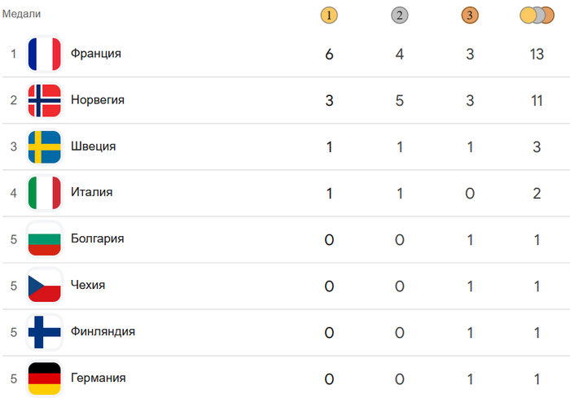Click the France flag icon
Image resolution: width=570 pixels, height=398 pixels.
point(45,54)
